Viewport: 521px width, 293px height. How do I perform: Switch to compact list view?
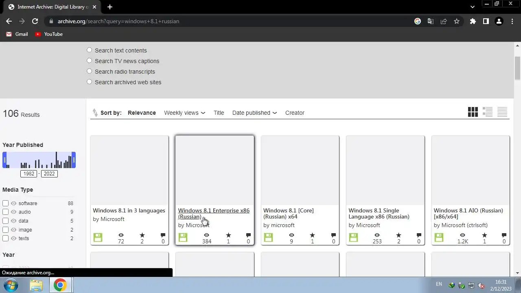502,112
